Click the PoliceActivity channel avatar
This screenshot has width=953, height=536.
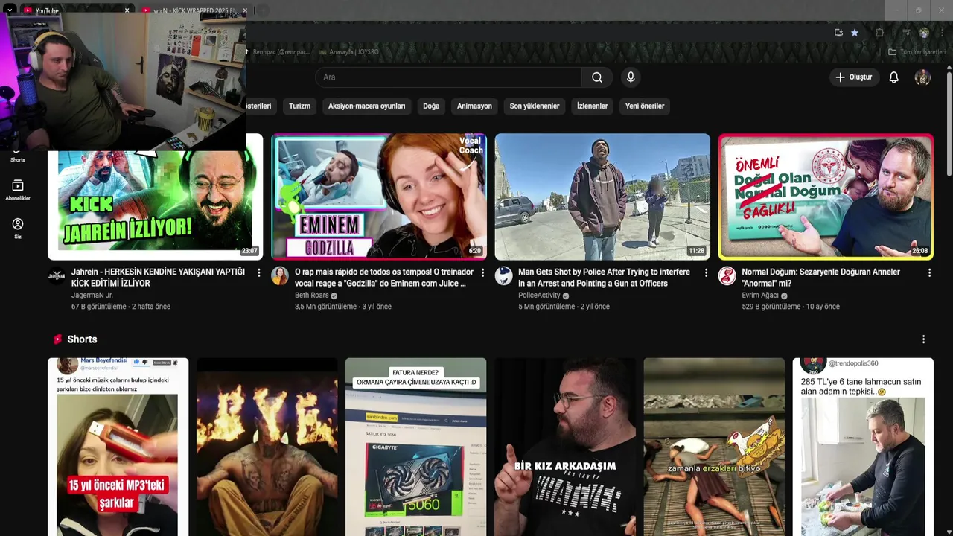pyautogui.click(x=504, y=276)
